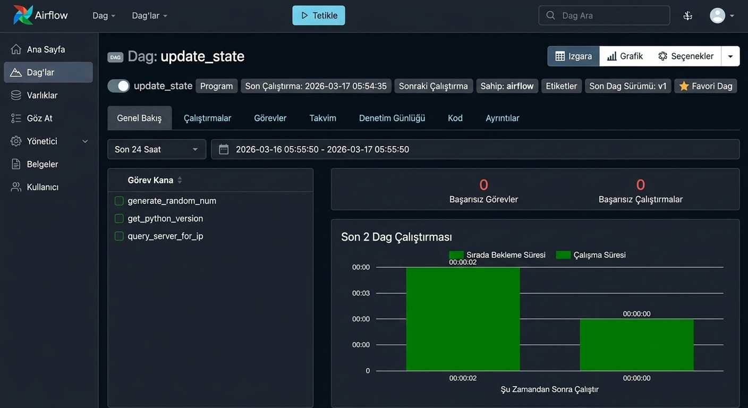Screen dimensions: 748x408
Task: Pause DAG with update_state toggle switch
Action: (118, 86)
